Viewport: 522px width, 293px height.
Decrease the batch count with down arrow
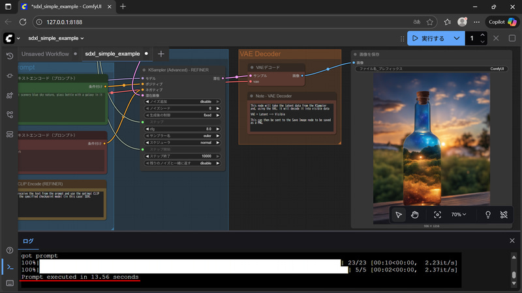pos(482,42)
